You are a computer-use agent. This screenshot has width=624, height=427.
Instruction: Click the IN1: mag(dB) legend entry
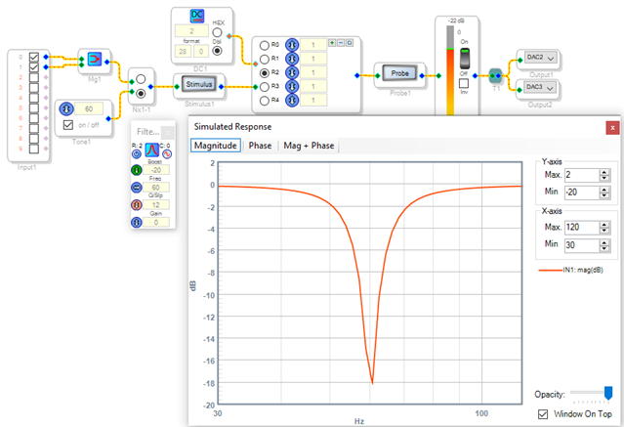point(571,270)
